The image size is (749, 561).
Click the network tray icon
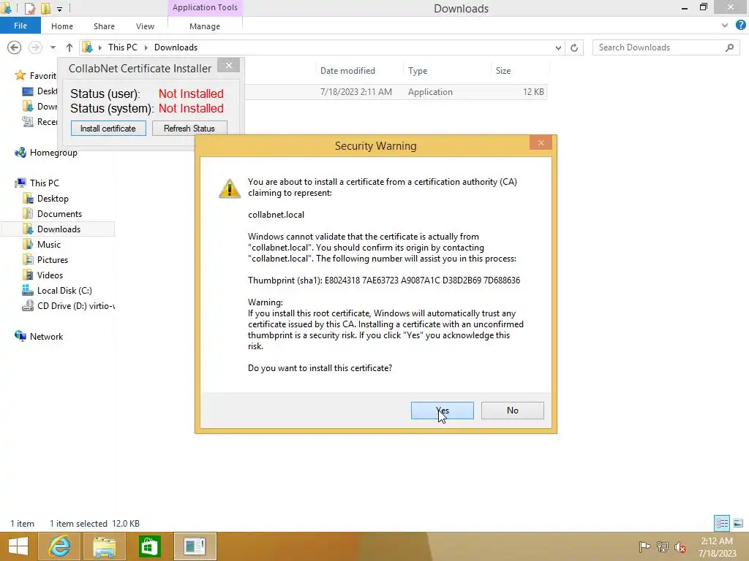tap(663, 546)
